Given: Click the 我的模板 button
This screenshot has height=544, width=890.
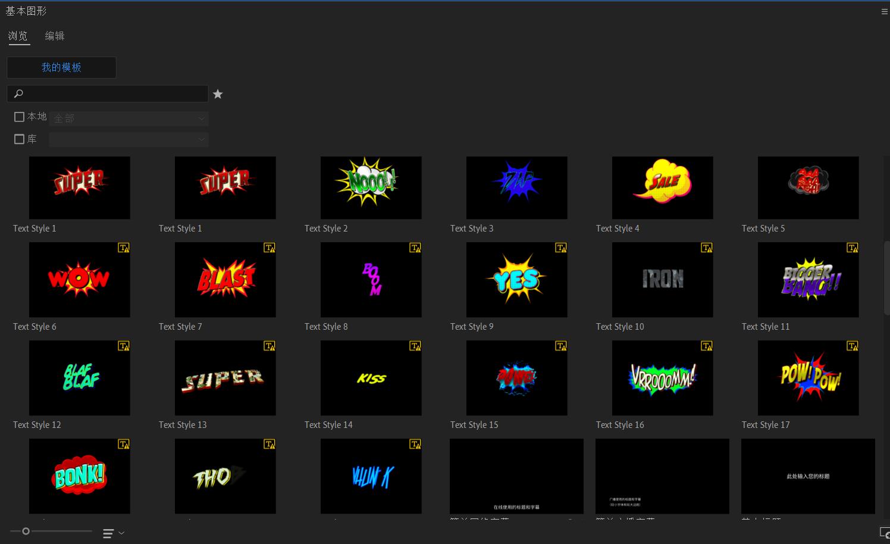Looking at the screenshot, I should [x=61, y=67].
